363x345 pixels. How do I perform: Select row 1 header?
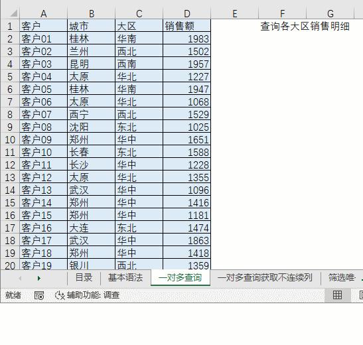pyautogui.click(x=10, y=26)
